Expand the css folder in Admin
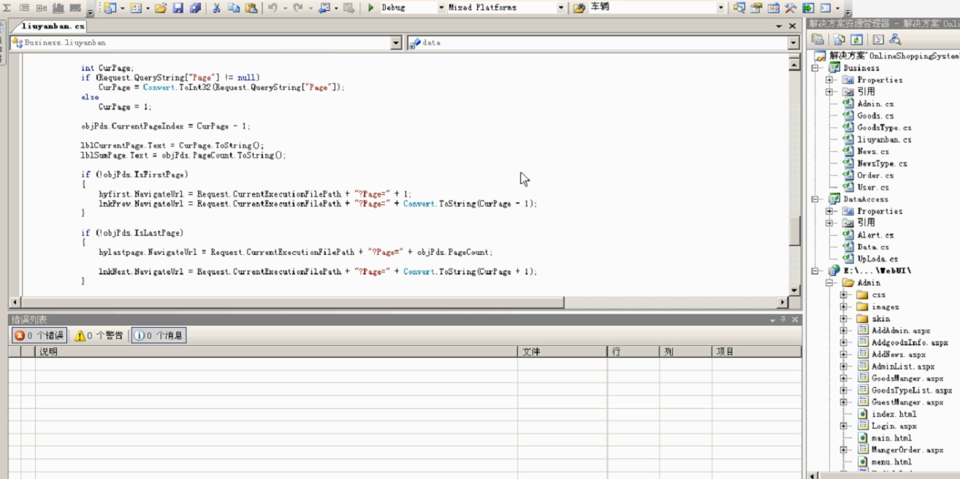The image size is (960, 479). click(x=844, y=295)
